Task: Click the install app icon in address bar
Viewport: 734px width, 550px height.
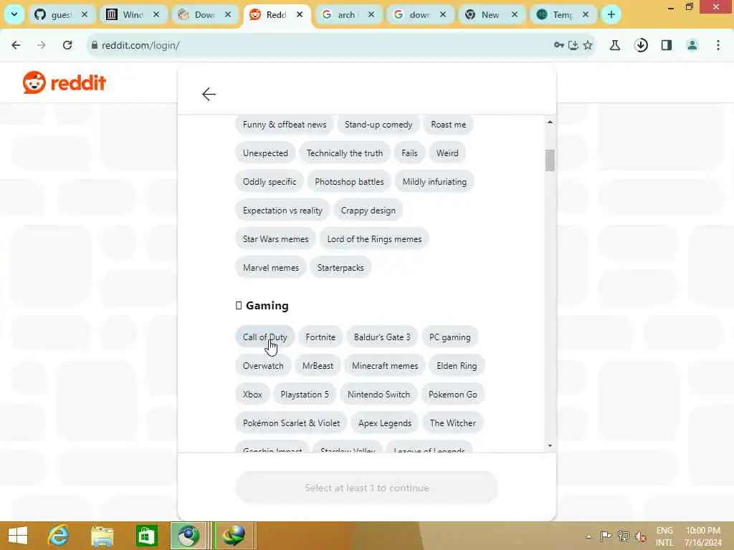Action: [573, 45]
